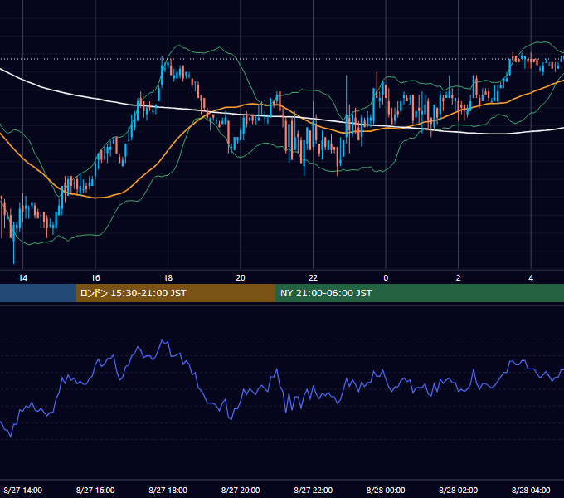Click the ロンドン 15:30-21:00 JST session bar
Image resolution: width=564 pixels, height=498 pixels.
[x=176, y=293]
